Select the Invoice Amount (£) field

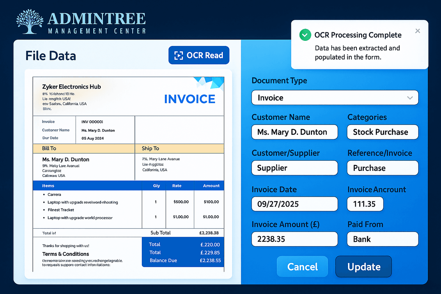tap(294, 239)
